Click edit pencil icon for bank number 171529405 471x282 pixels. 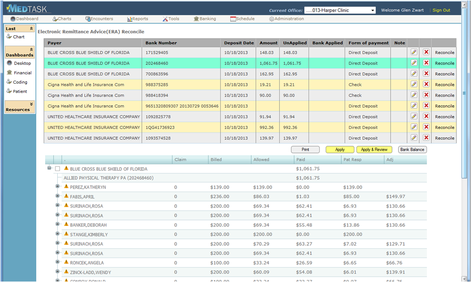point(414,52)
